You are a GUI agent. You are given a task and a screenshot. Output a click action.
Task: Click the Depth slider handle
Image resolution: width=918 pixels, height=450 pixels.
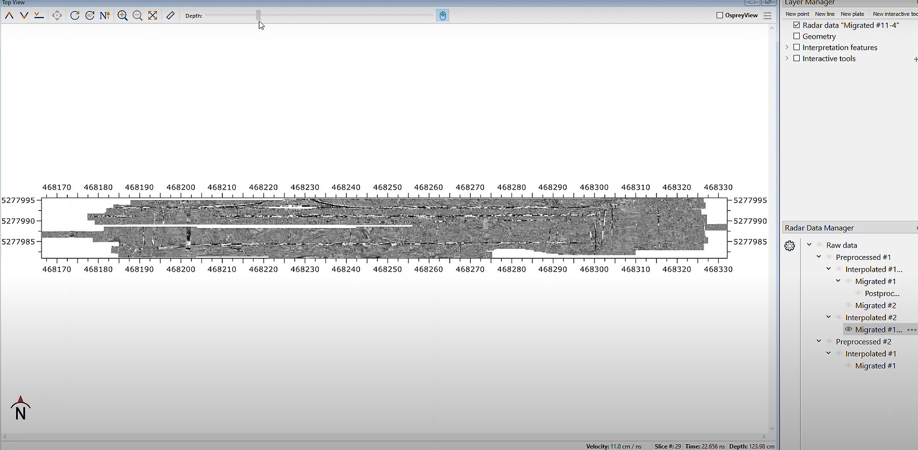259,15
